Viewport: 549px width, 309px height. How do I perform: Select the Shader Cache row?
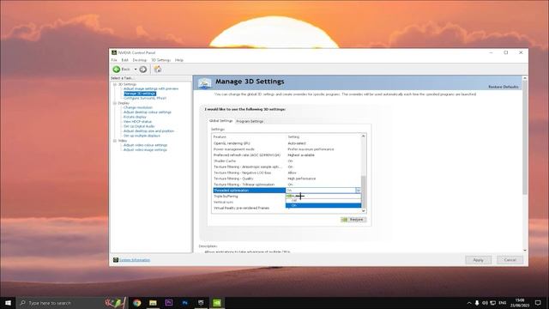pos(287,161)
